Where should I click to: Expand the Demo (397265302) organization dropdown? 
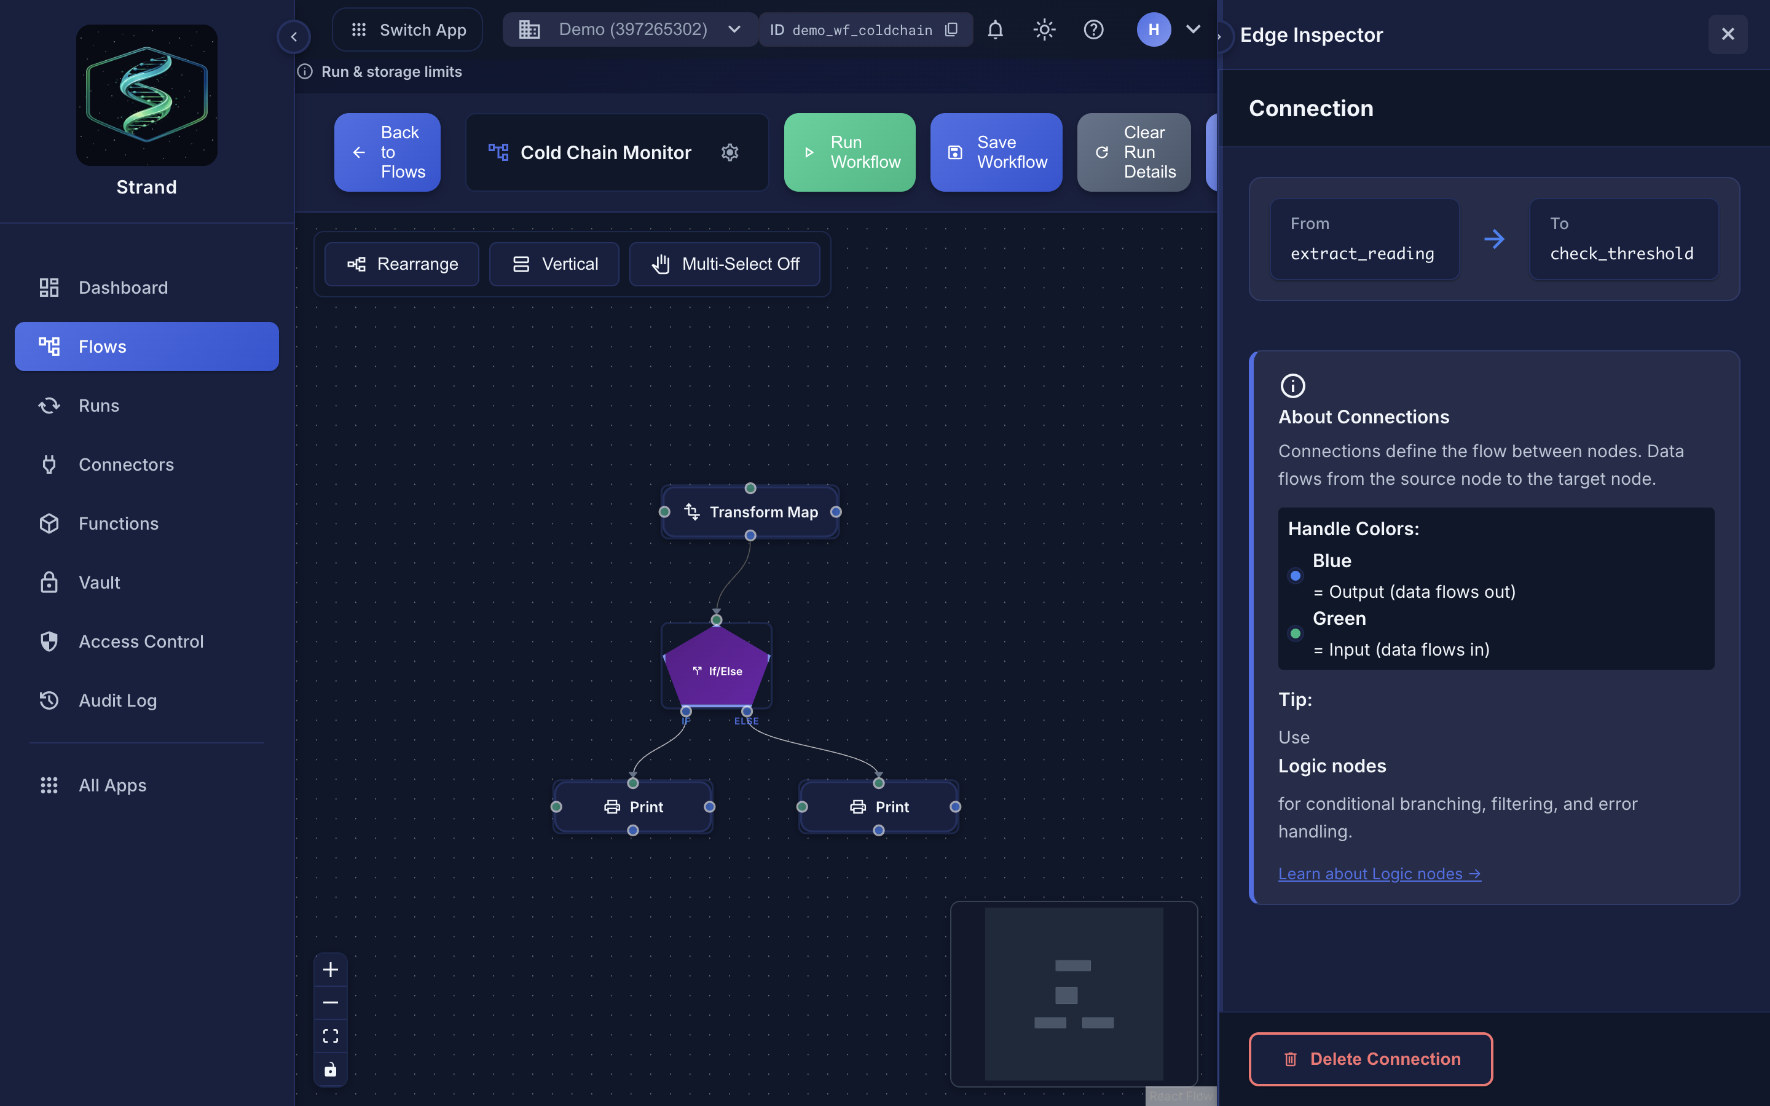click(x=631, y=30)
